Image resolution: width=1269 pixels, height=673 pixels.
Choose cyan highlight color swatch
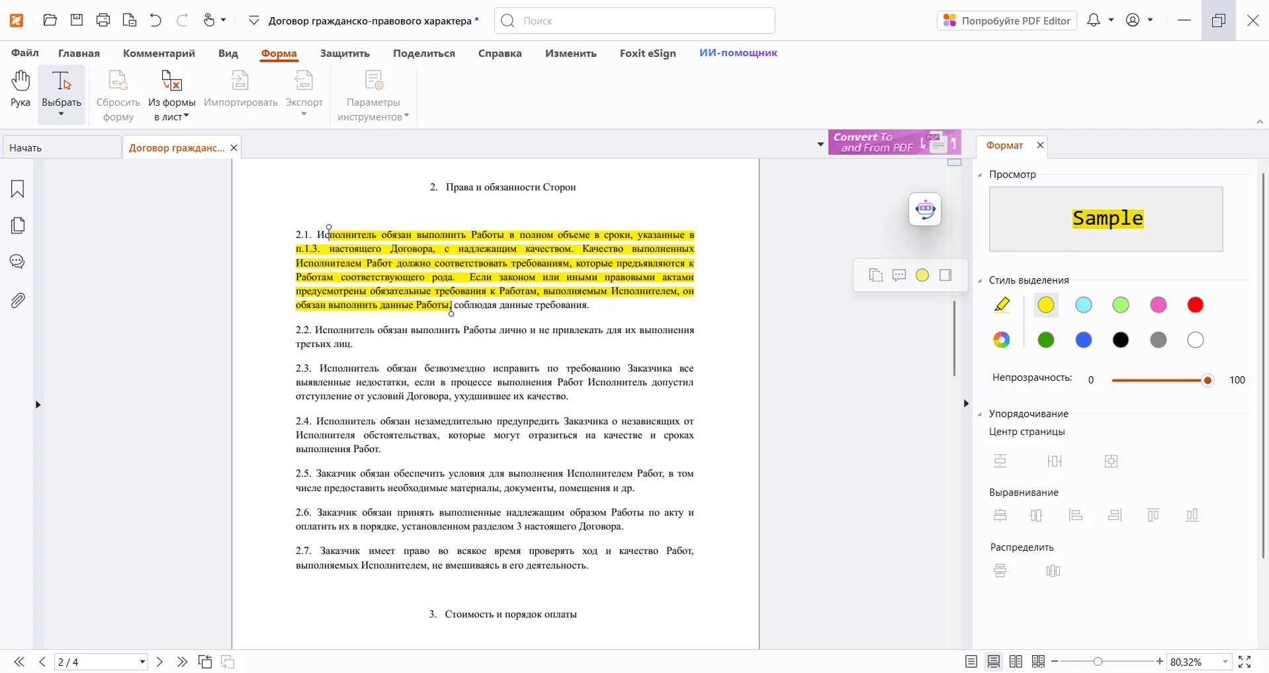[1084, 305]
